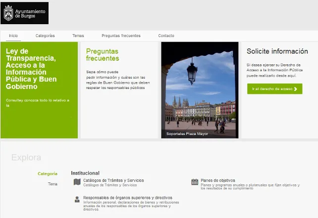Open the Contacto menu item

(166, 36)
